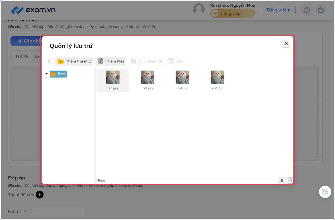
Task: Select the Root folder in tree
Action: [x=58, y=74]
